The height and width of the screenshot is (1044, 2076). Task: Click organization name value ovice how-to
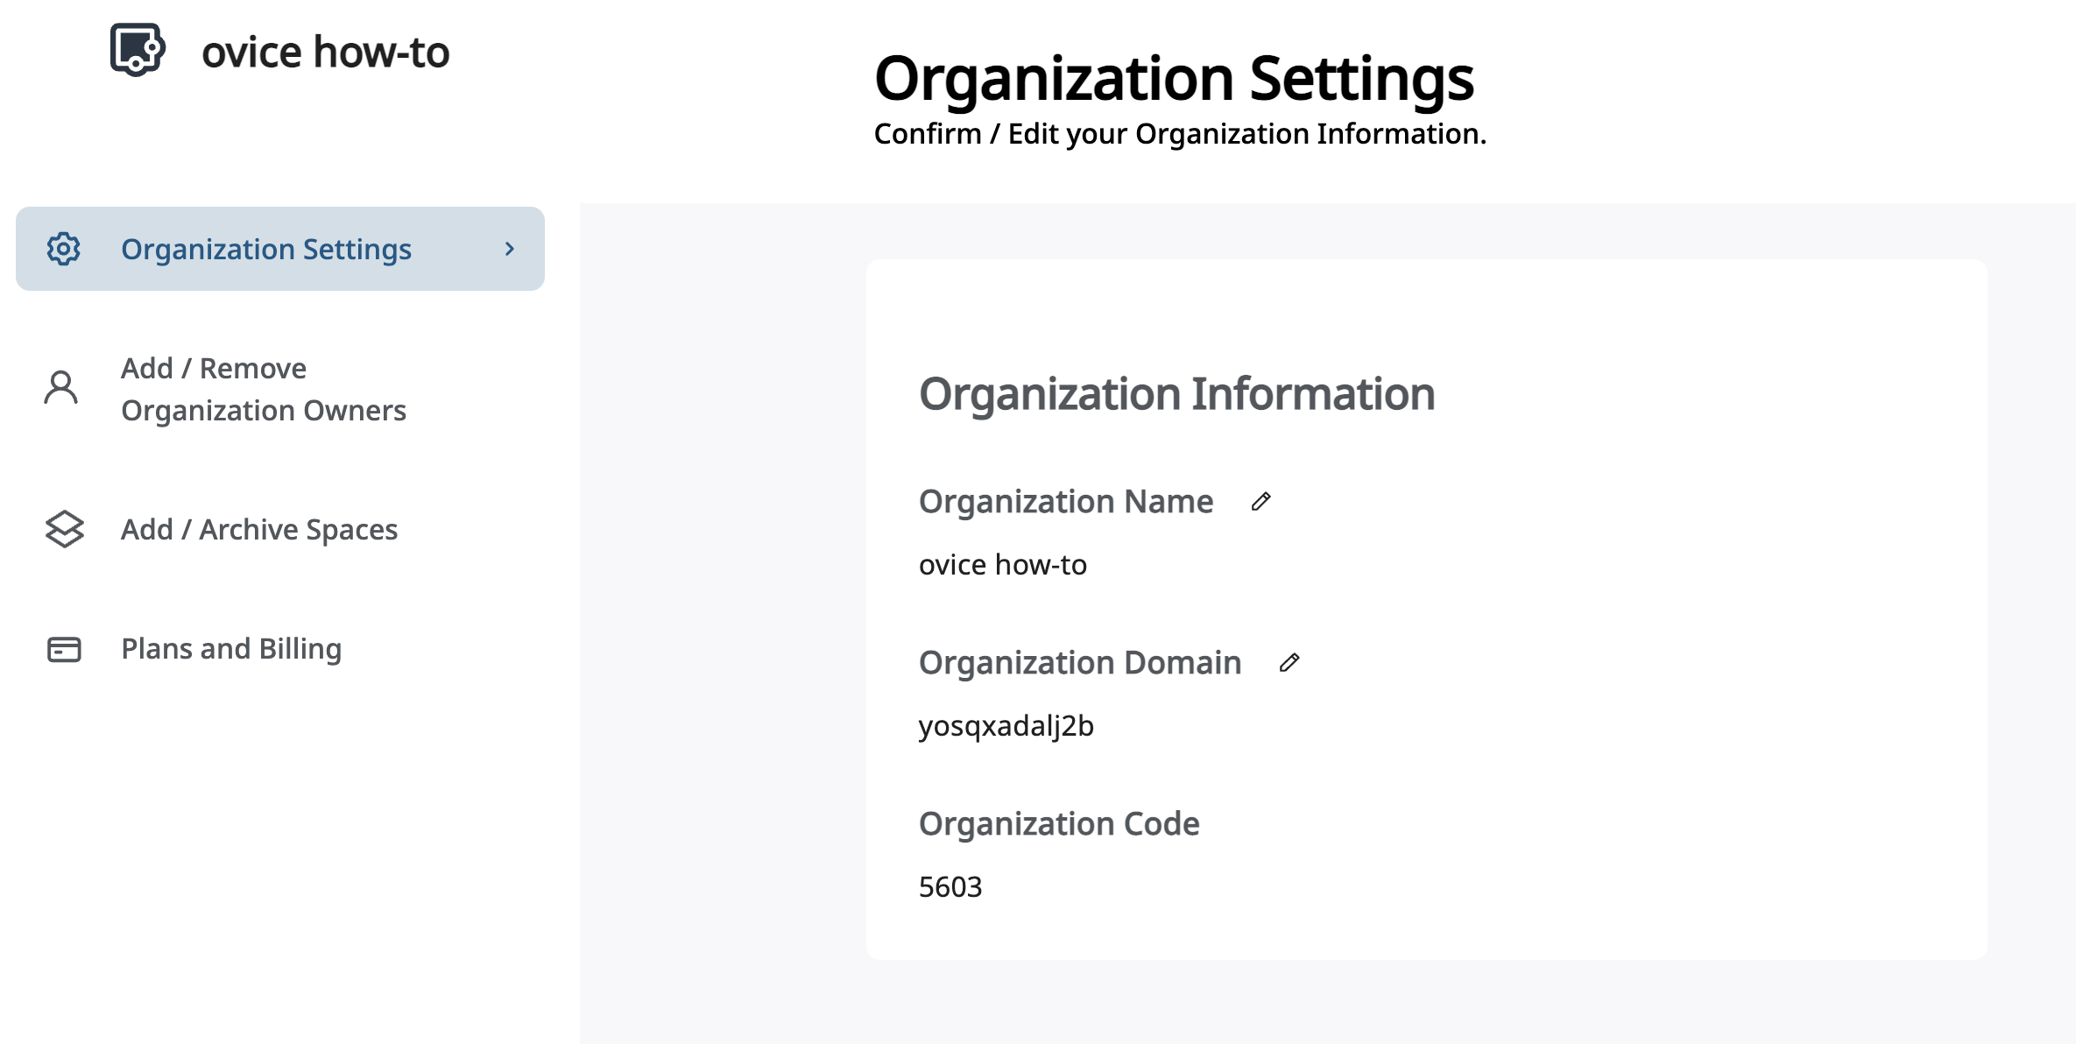click(x=1002, y=565)
